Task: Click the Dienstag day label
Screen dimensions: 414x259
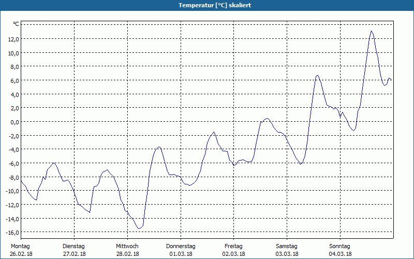Action: pos(73,247)
